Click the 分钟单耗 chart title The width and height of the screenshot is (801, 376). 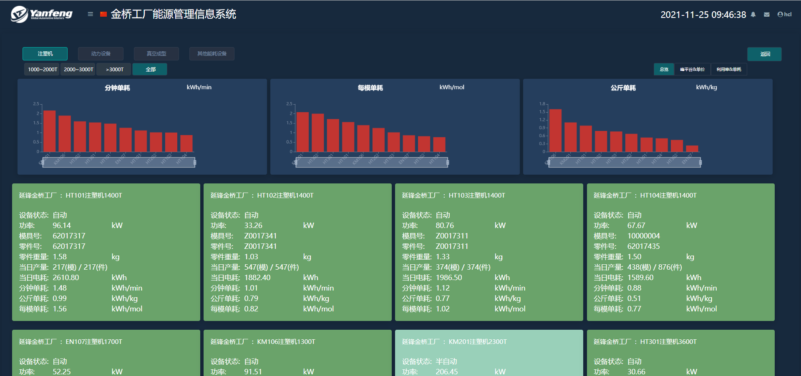pyautogui.click(x=117, y=88)
